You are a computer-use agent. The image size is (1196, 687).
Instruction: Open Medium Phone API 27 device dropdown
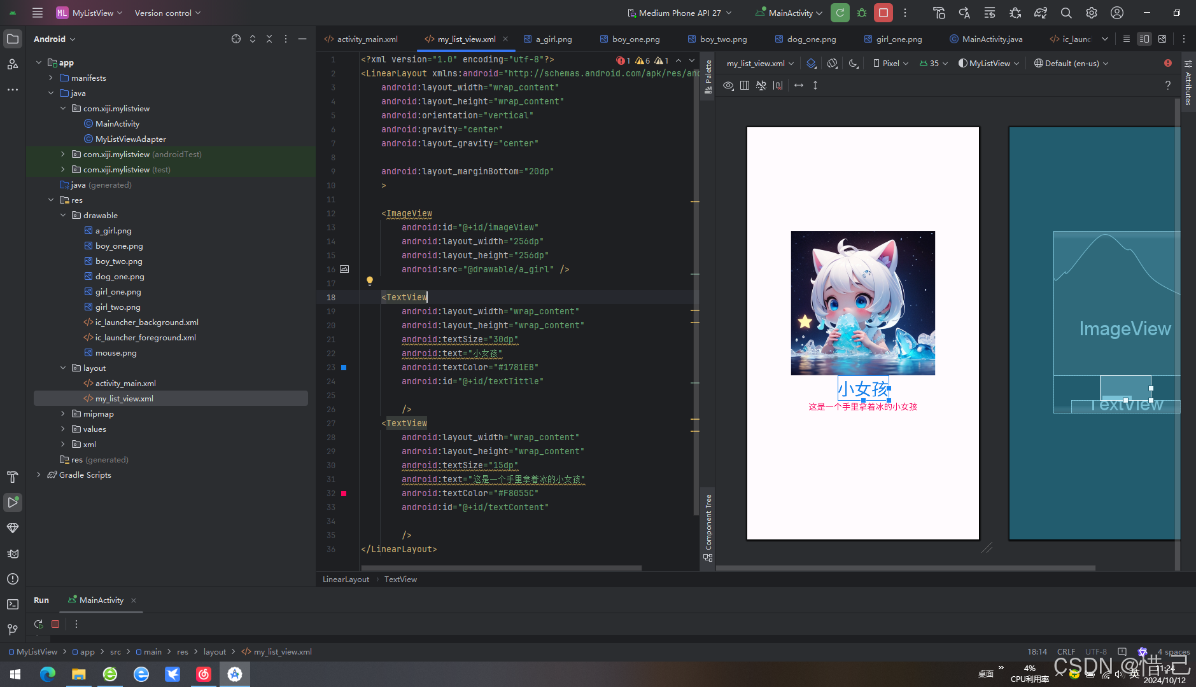coord(680,13)
